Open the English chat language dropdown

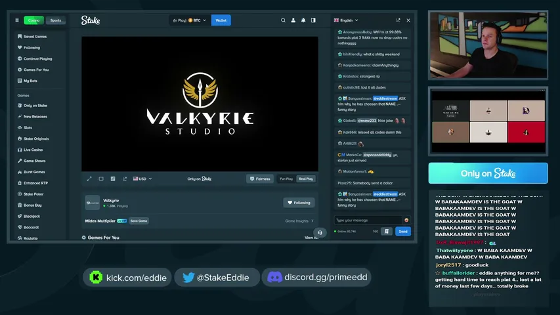click(346, 20)
